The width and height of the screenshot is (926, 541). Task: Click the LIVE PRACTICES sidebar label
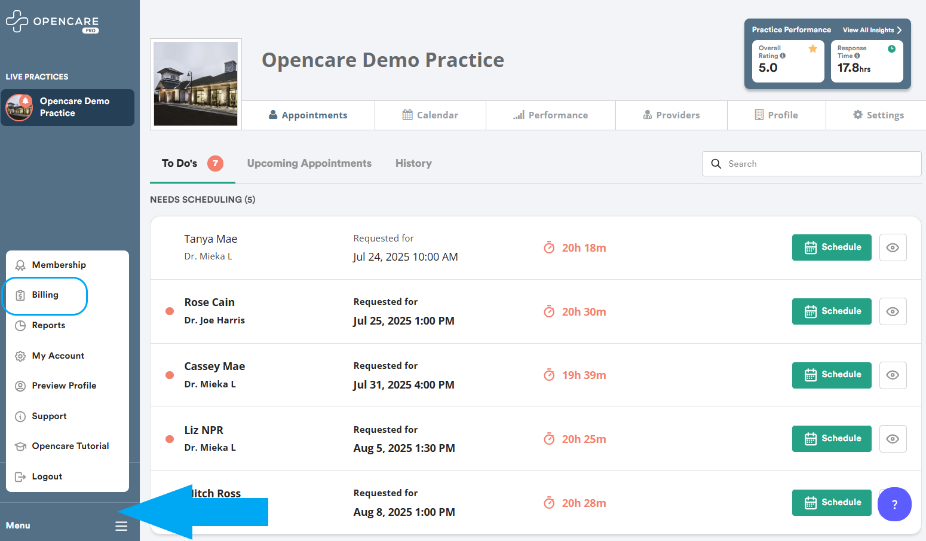click(x=37, y=77)
